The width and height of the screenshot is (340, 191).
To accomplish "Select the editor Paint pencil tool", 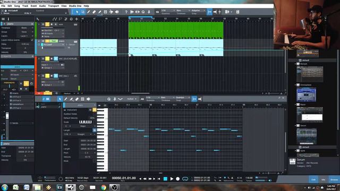I will pyautogui.click(x=65, y=99).
